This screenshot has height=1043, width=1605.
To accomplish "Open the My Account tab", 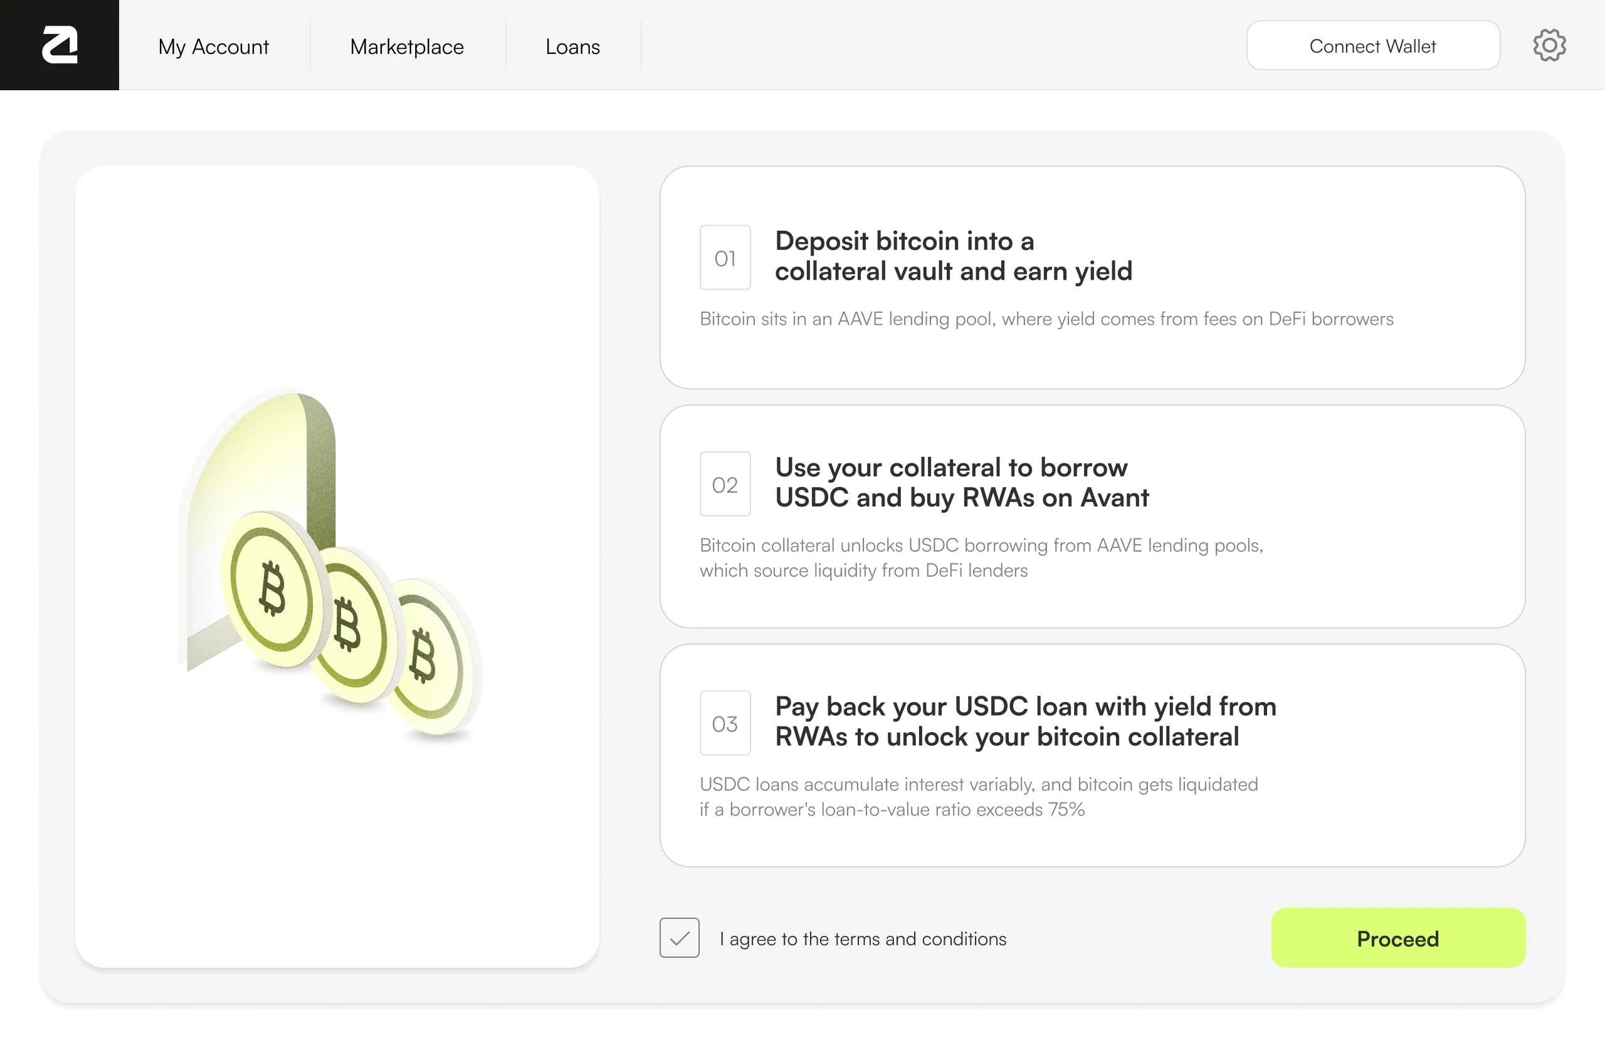I will (x=213, y=46).
